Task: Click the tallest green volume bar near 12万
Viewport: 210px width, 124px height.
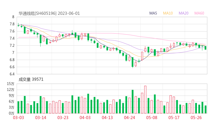Action: pyautogui.click(x=133, y=102)
